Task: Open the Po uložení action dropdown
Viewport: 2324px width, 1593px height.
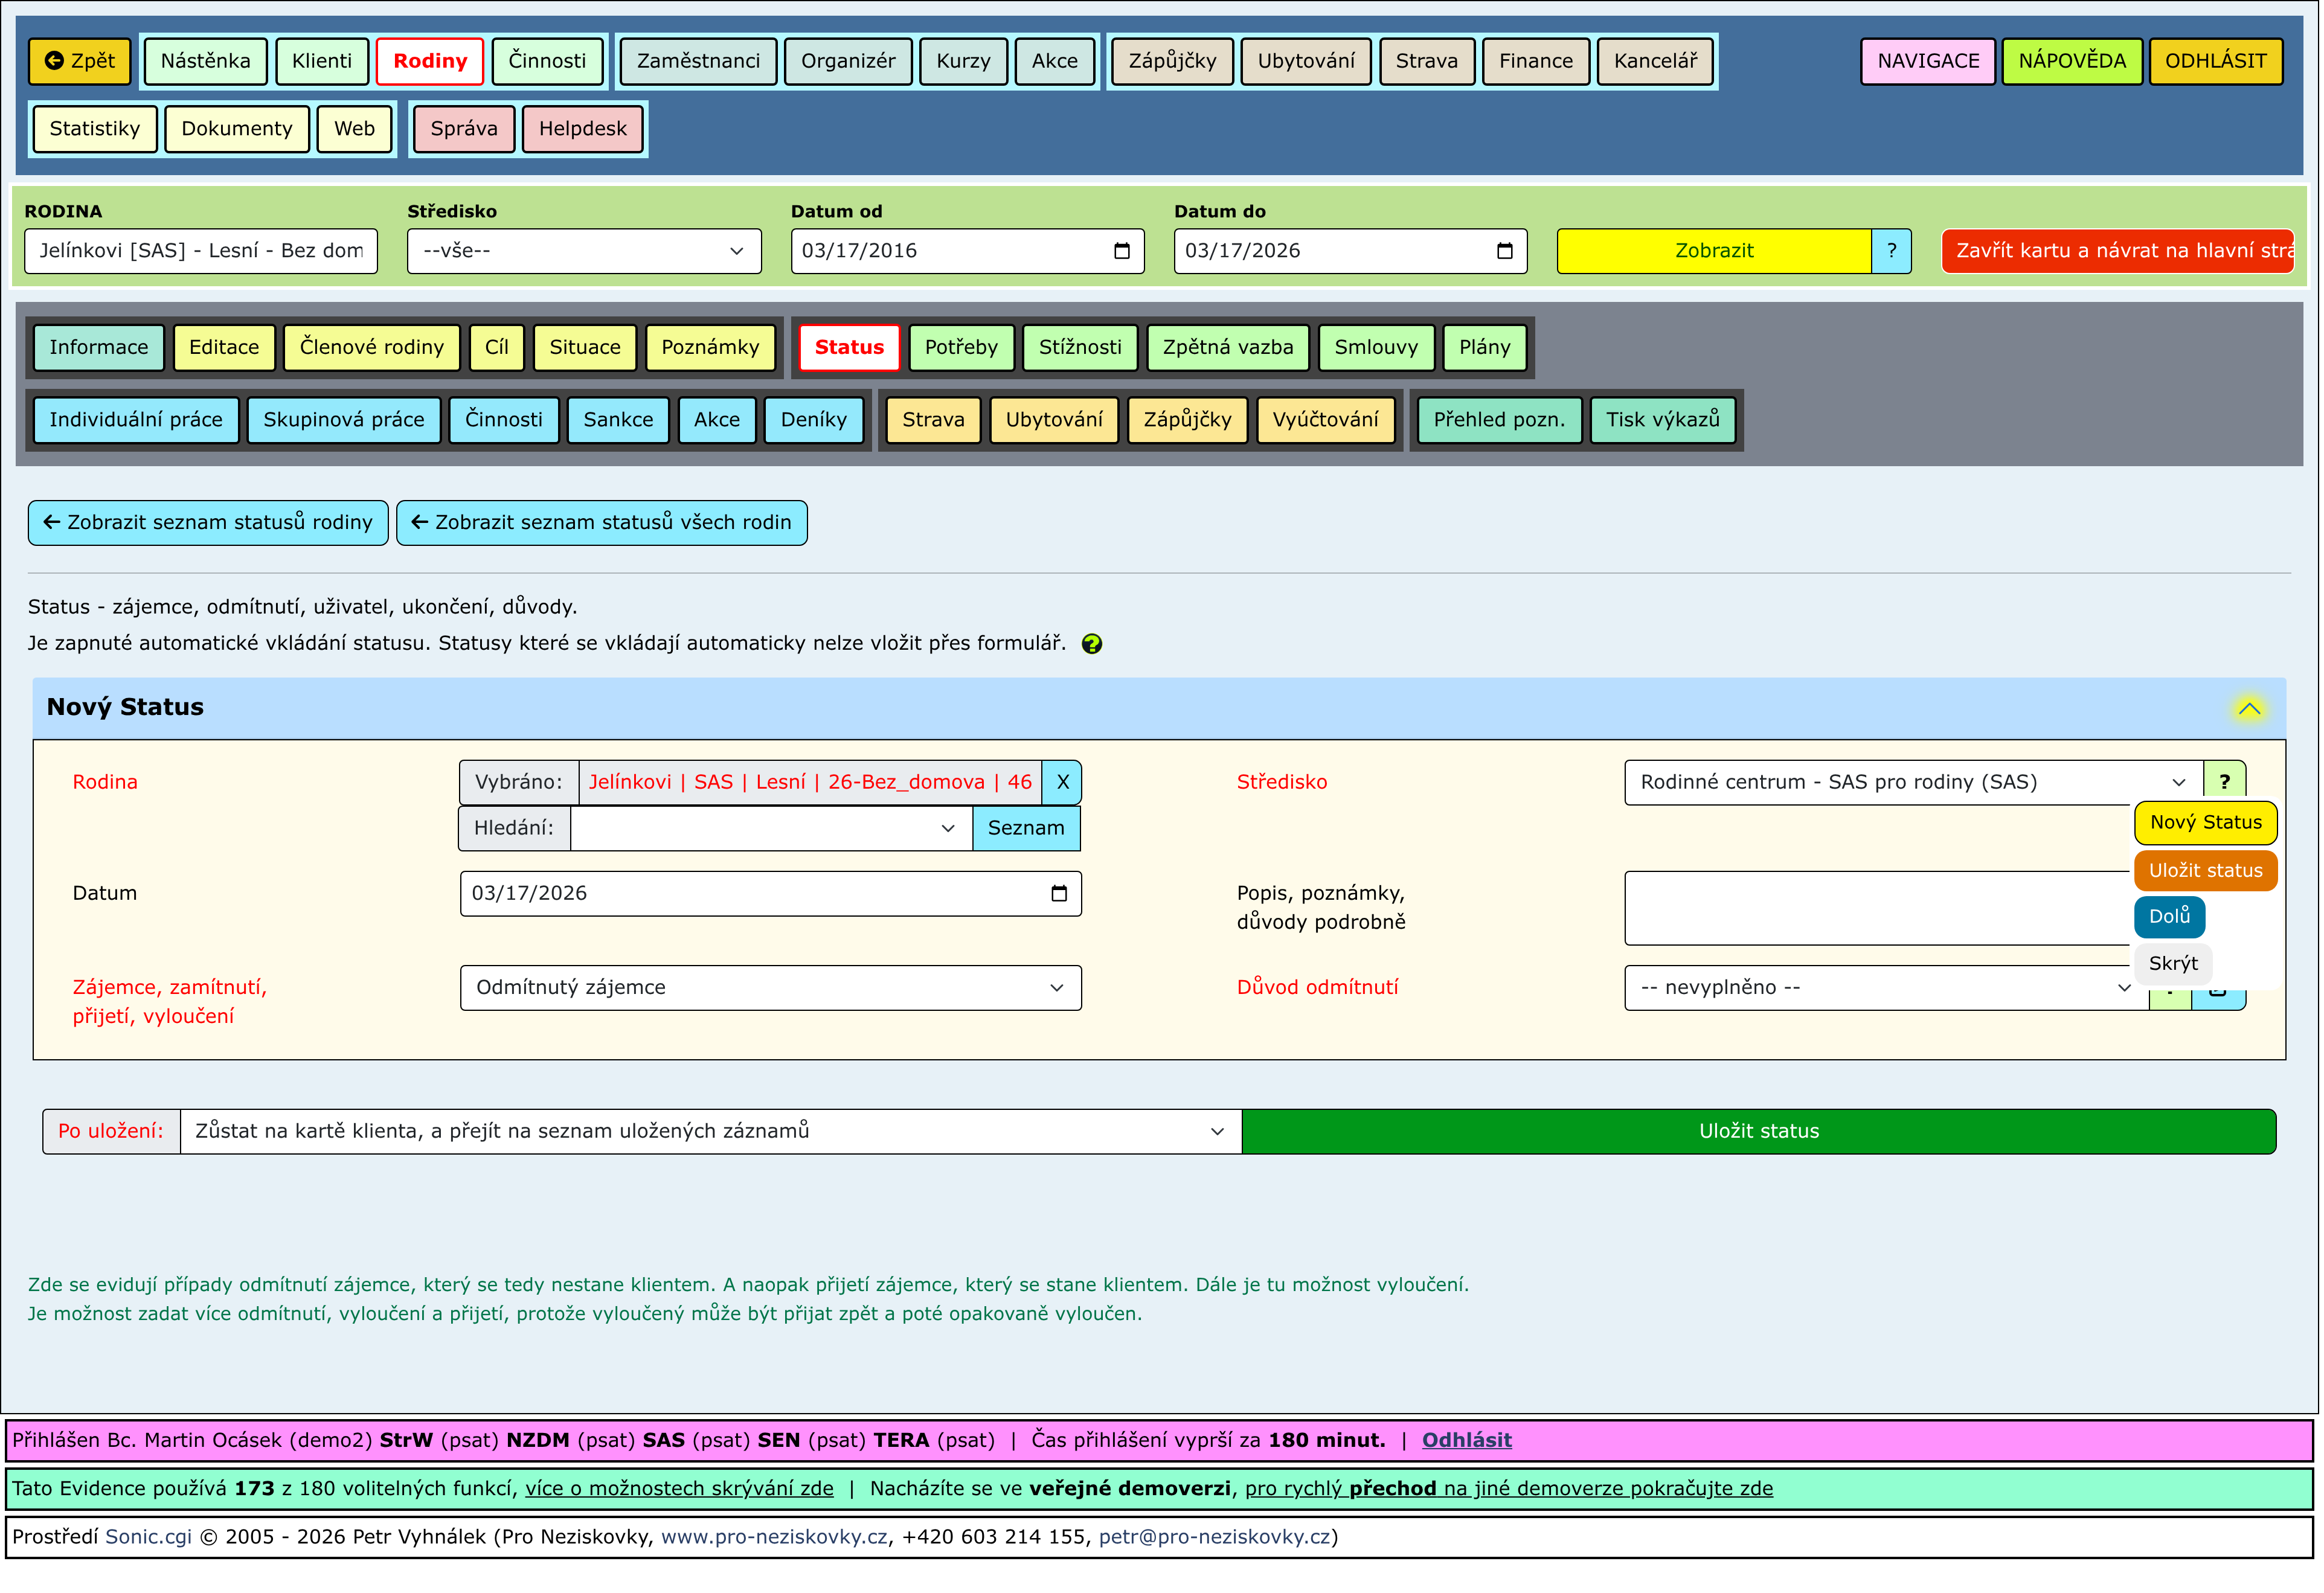Action: pyautogui.click(x=710, y=1132)
